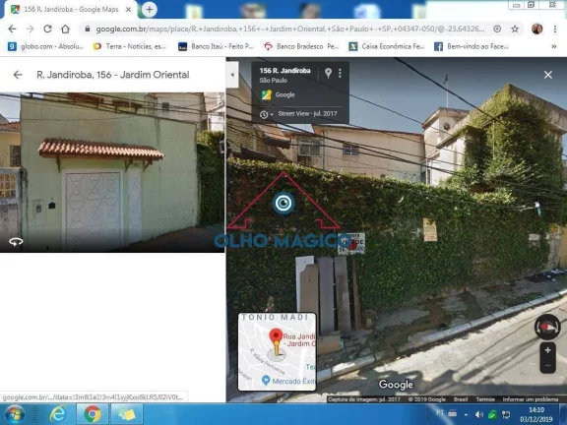
Task: Open the Caixa Econômica Federal bookmark
Action: click(x=387, y=46)
